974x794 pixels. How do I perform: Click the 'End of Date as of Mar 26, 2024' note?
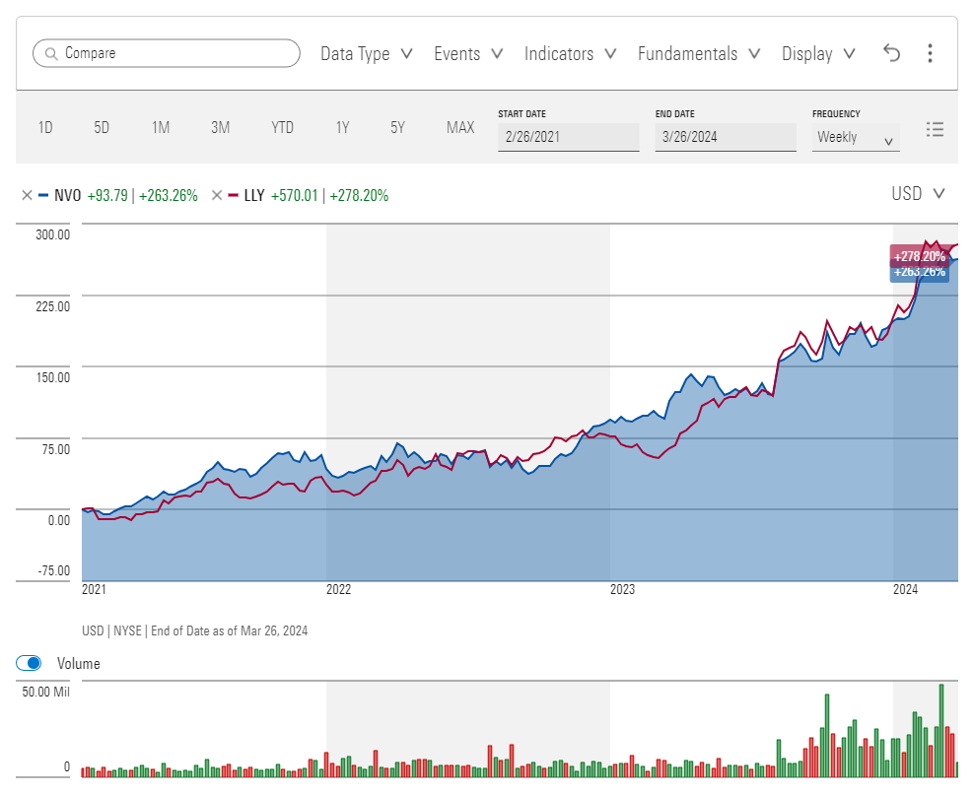pos(230,630)
